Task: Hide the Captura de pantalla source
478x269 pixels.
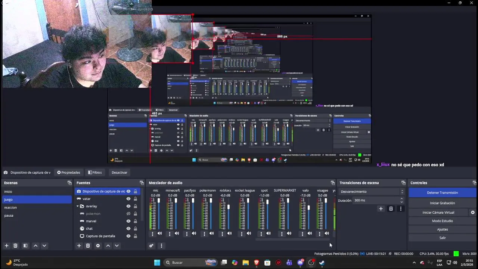Action: 128,236
